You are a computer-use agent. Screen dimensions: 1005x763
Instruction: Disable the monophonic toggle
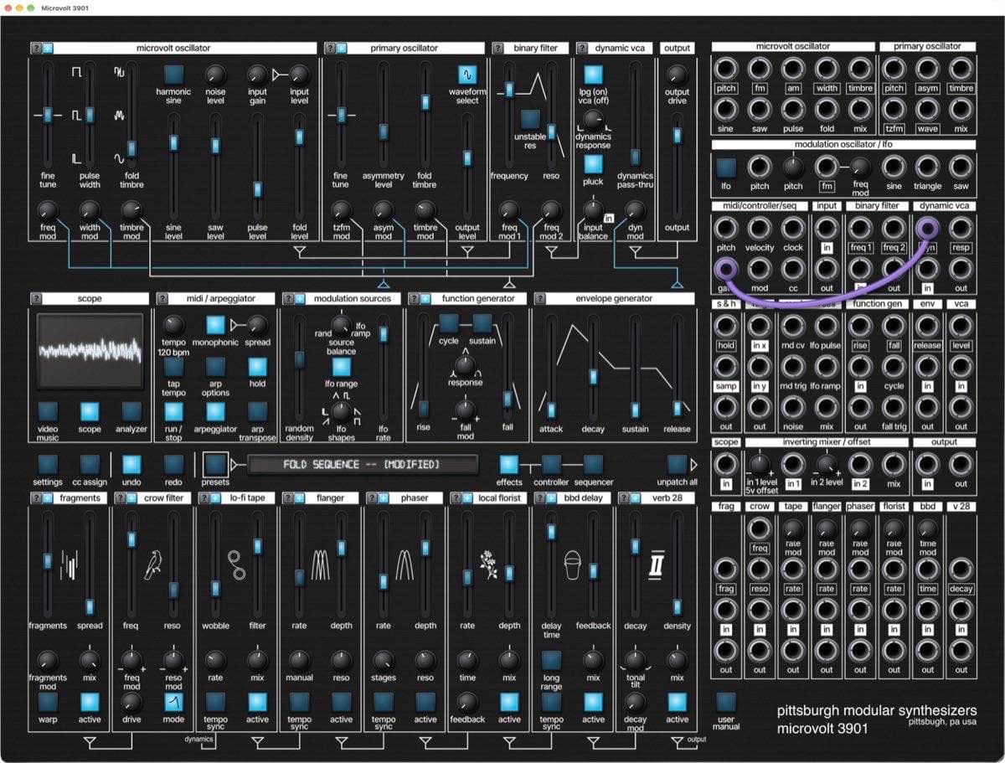pyautogui.click(x=215, y=325)
